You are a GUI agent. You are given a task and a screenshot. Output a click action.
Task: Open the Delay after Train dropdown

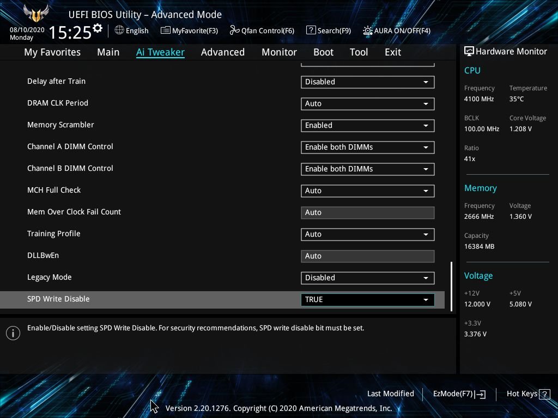pyautogui.click(x=368, y=82)
